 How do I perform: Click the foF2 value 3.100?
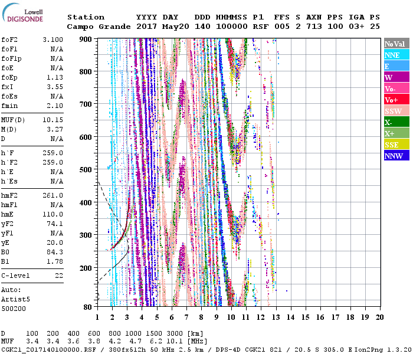pyautogui.click(x=54, y=40)
